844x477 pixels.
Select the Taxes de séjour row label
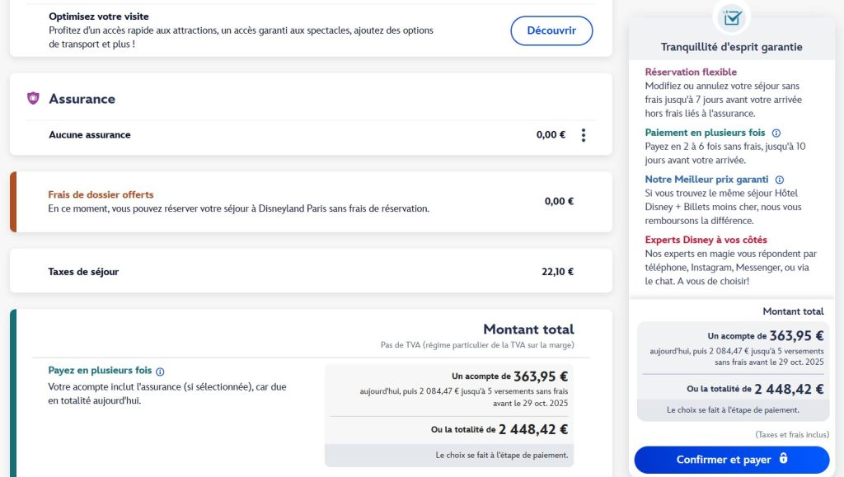83,271
